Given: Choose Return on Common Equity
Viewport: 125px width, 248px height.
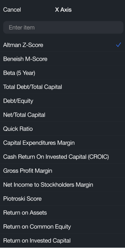Looking at the screenshot, I should coord(62,227).
